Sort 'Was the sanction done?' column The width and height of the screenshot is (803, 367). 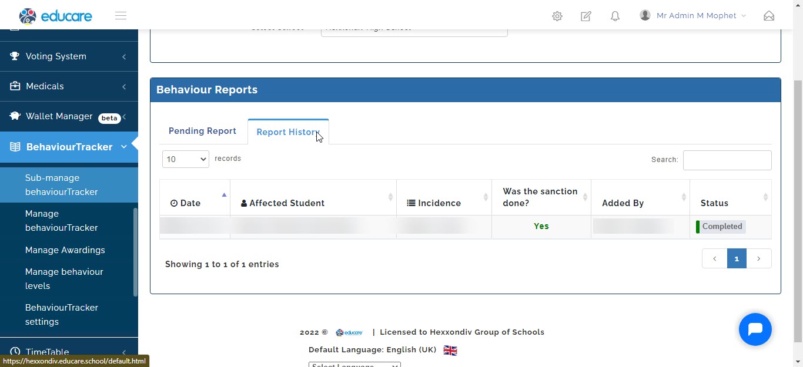click(585, 197)
